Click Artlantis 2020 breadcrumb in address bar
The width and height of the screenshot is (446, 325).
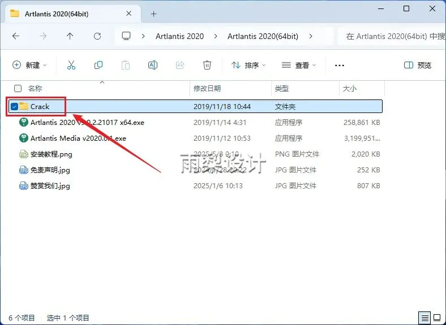tap(179, 36)
